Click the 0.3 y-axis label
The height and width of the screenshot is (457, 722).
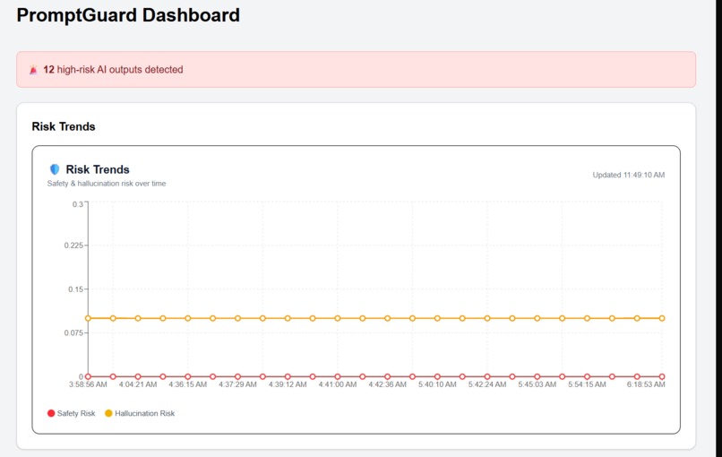pos(78,204)
